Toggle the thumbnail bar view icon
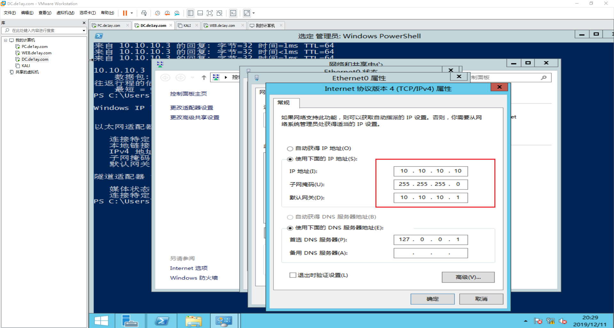 pos(200,13)
